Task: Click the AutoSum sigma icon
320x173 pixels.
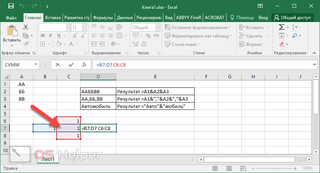Action: [282, 28]
